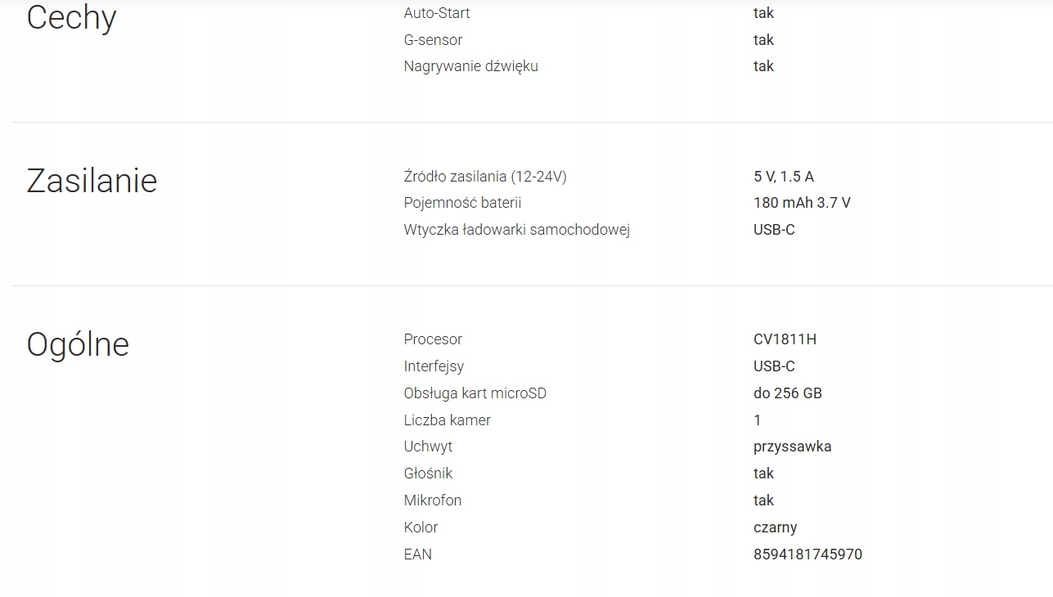This screenshot has width=1053, height=597.
Task: Click the Cechy section heading
Action: 71,17
